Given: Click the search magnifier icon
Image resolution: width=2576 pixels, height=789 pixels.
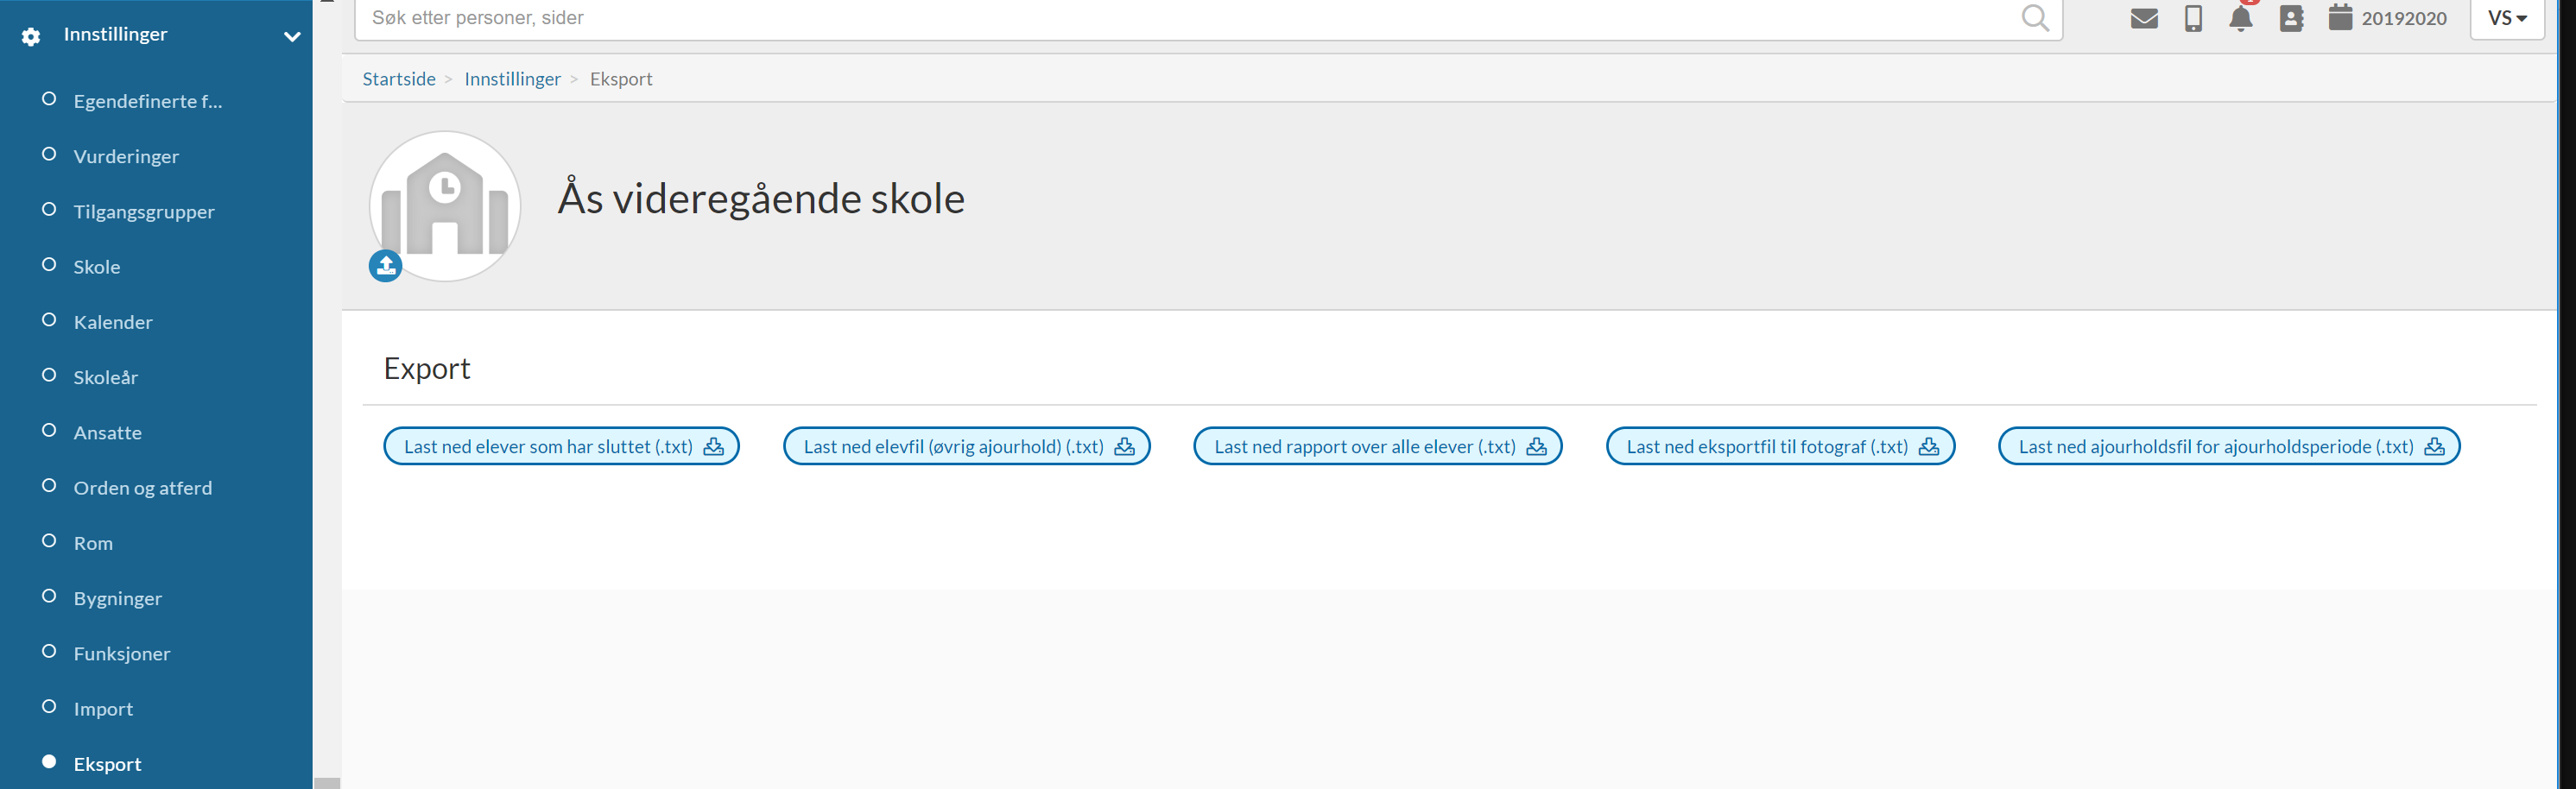Looking at the screenshot, I should click(2035, 17).
